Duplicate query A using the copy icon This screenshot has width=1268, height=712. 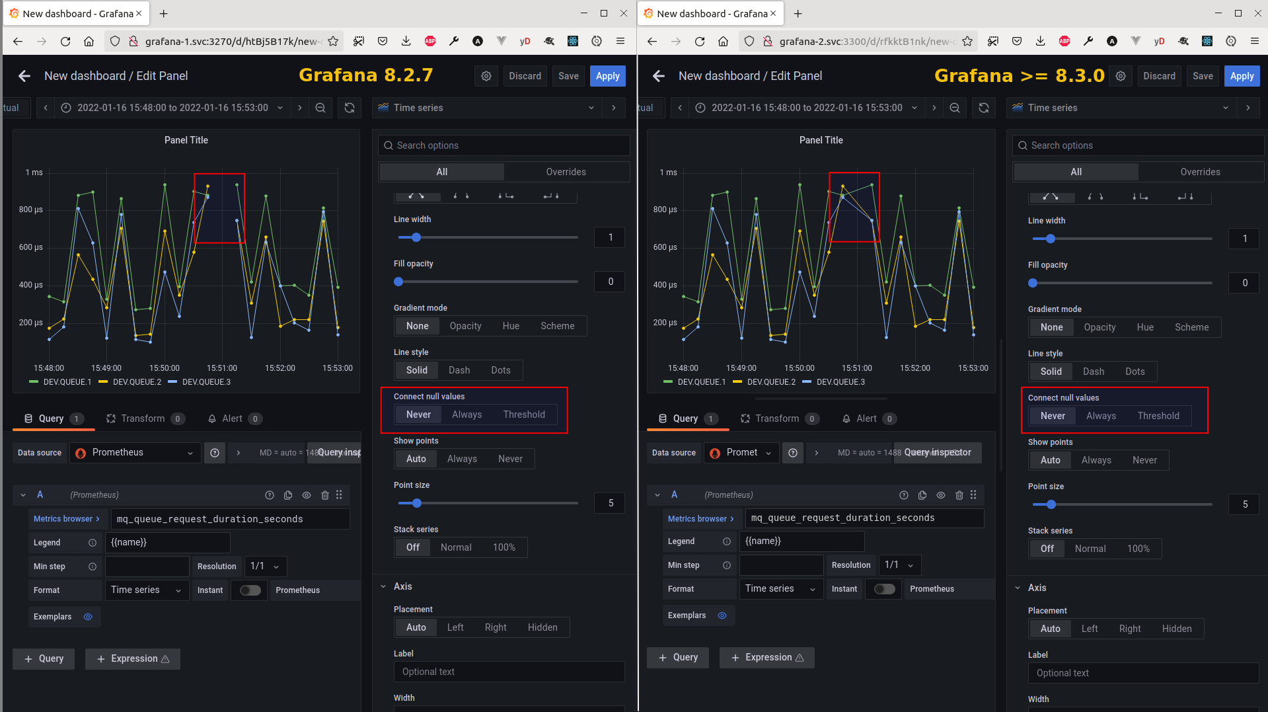click(287, 494)
